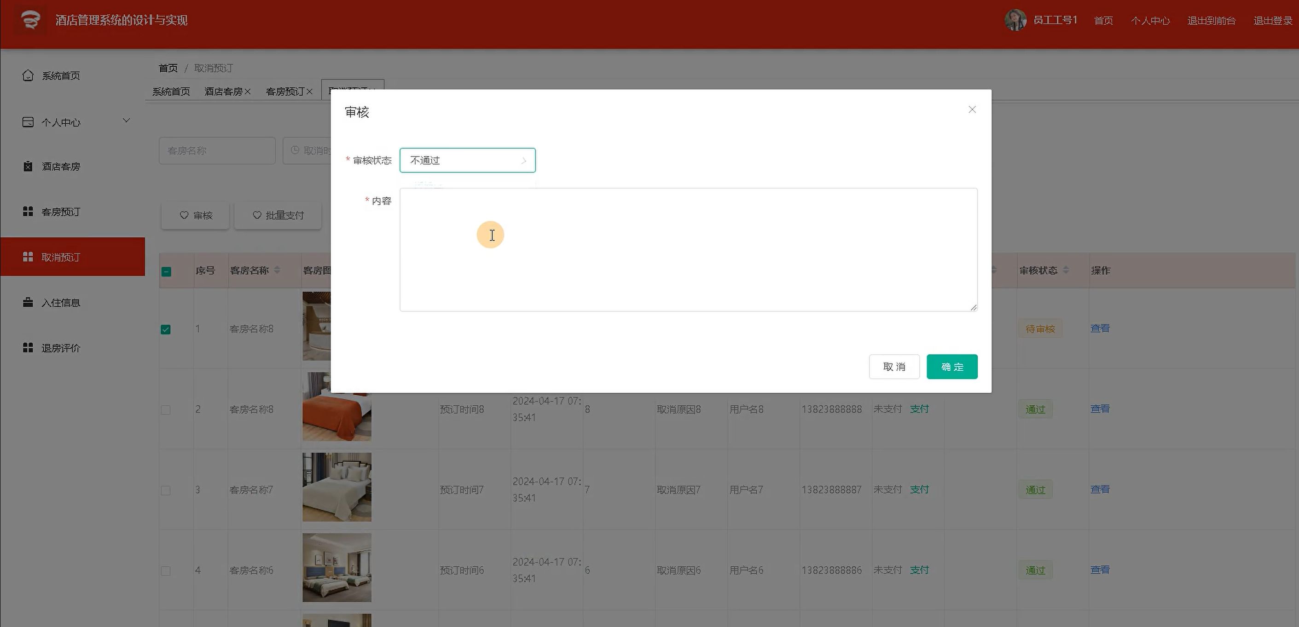Toggle the select-all header checkbox
This screenshot has height=627, width=1299.
coord(166,272)
